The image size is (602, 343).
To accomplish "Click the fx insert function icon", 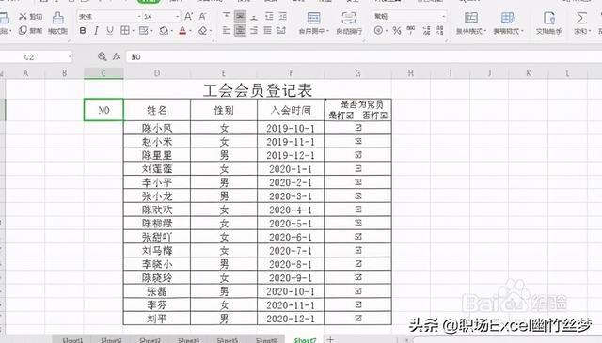I will coord(117,56).
